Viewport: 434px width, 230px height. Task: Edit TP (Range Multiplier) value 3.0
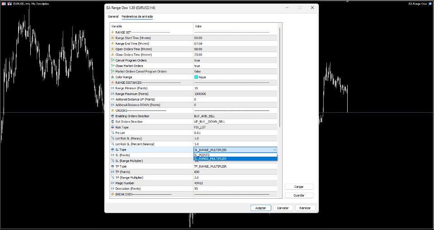tap(235, 177)
